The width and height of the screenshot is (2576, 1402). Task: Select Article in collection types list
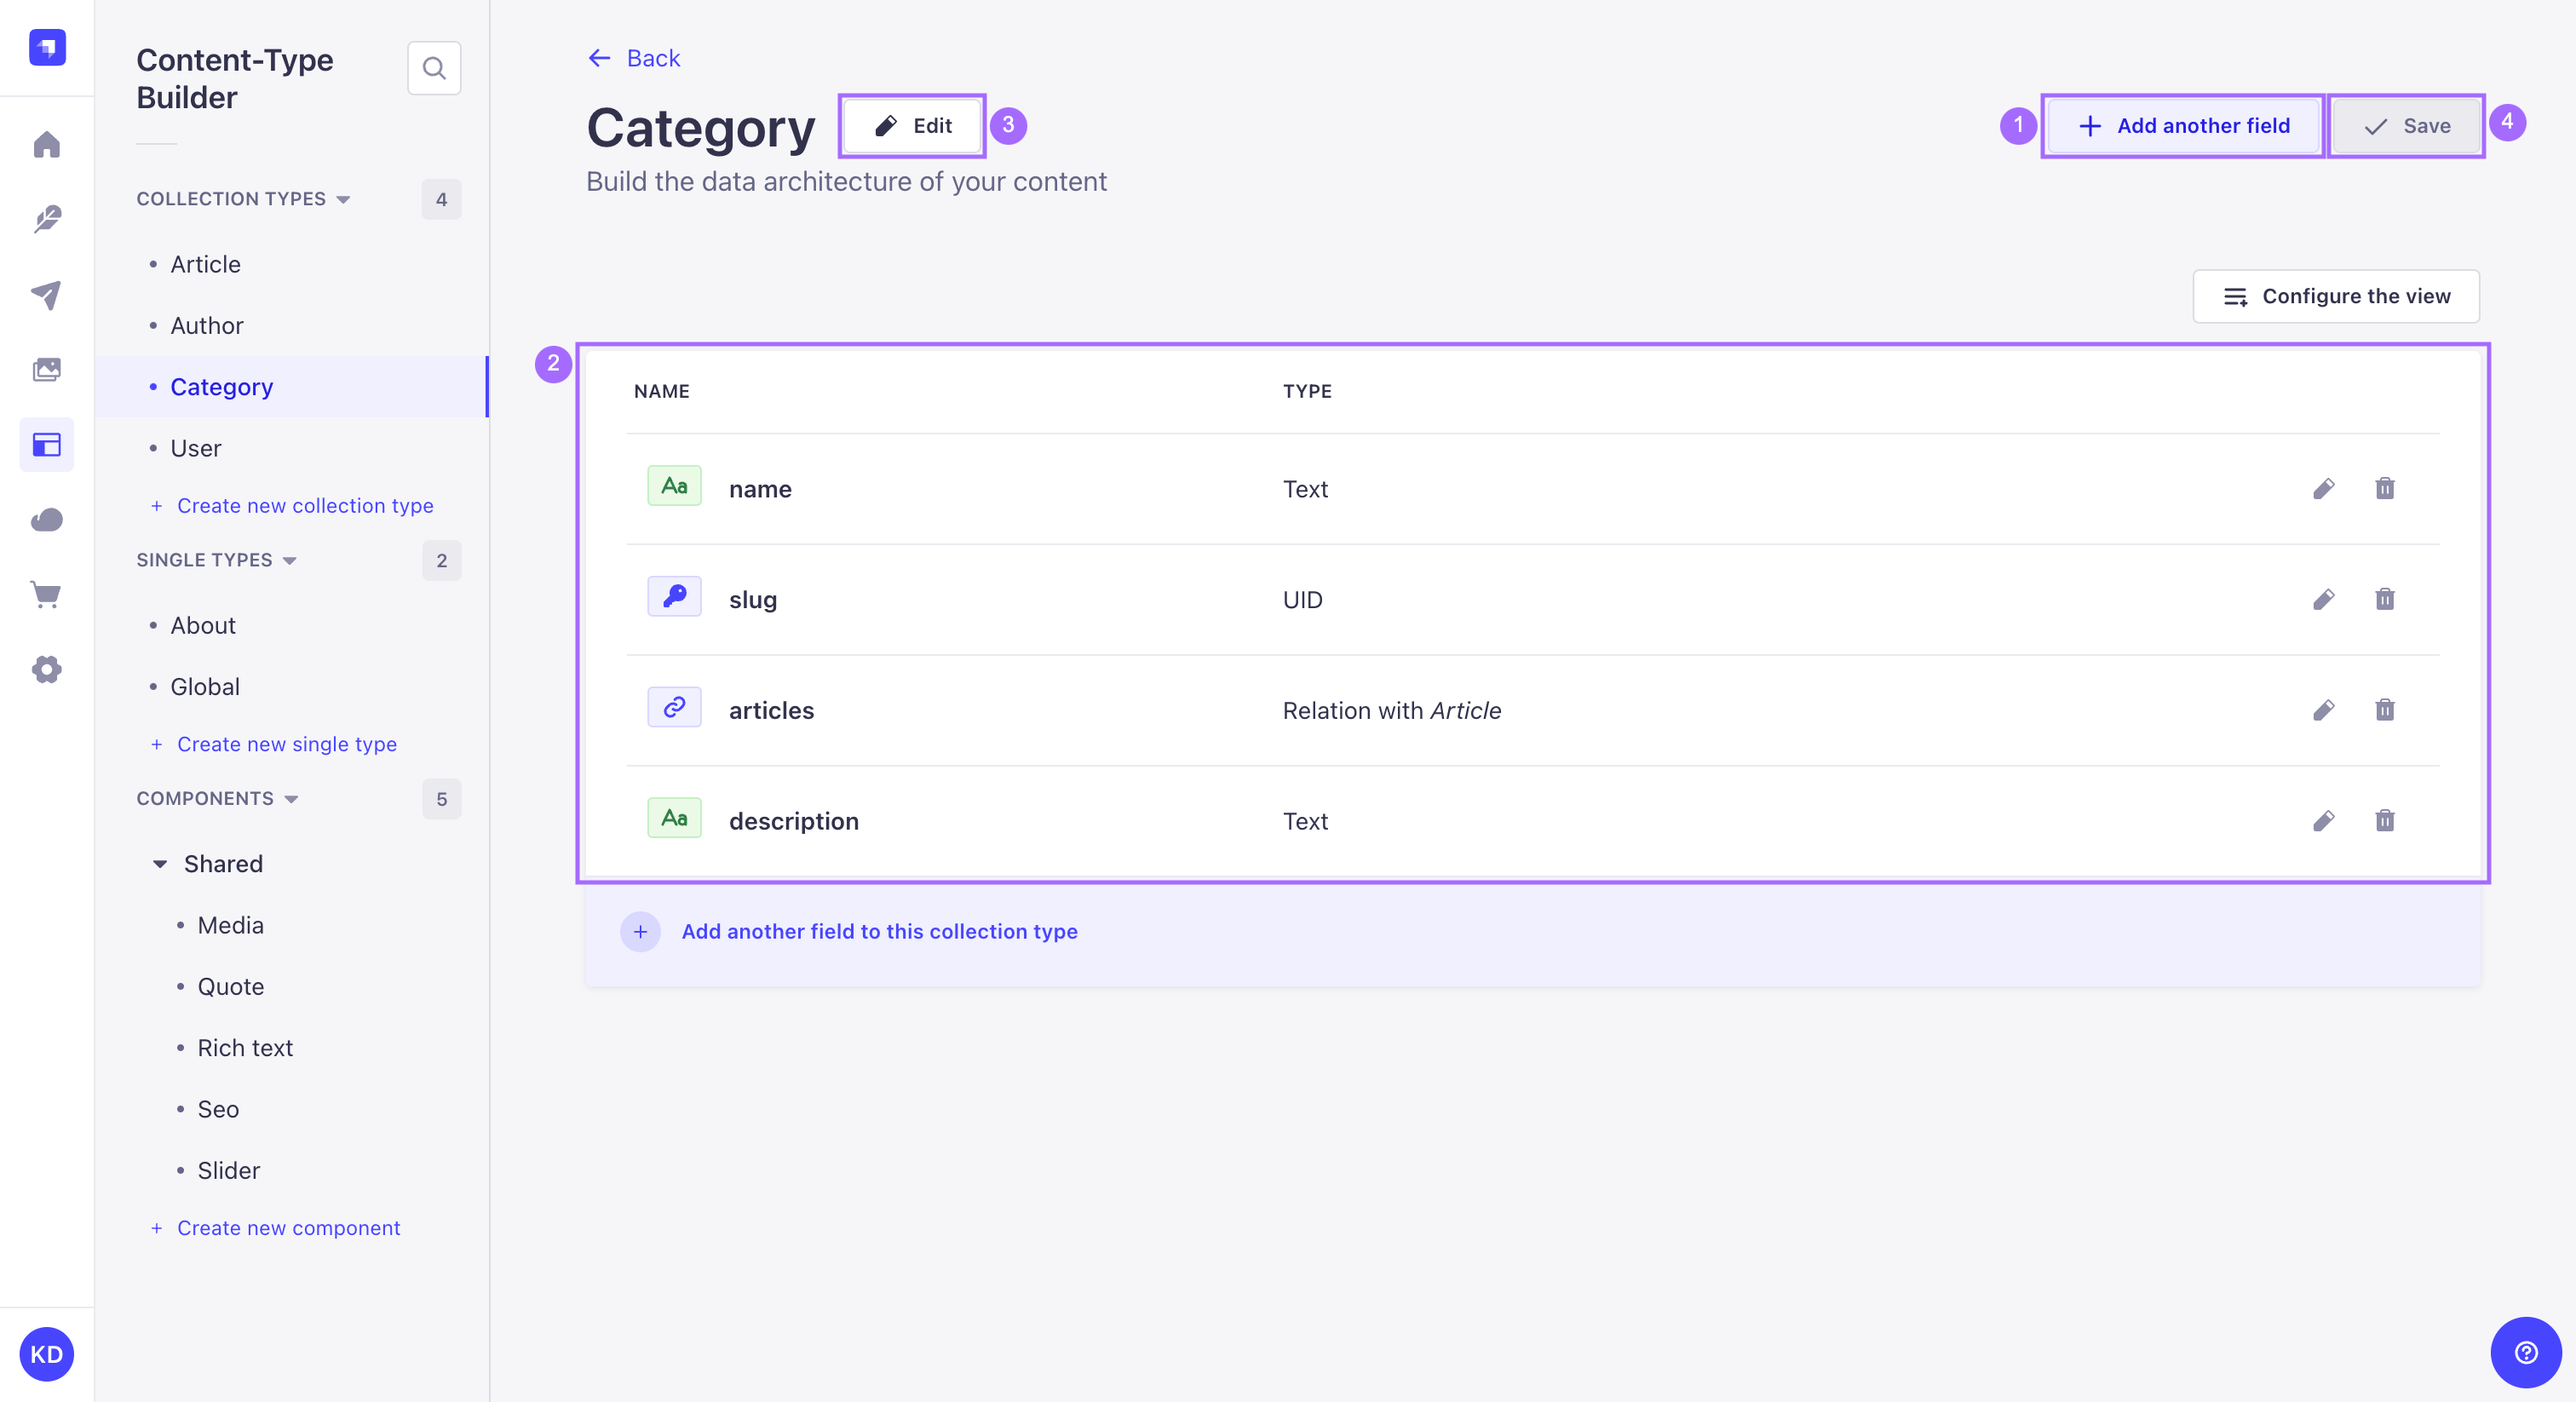(205, 262)
